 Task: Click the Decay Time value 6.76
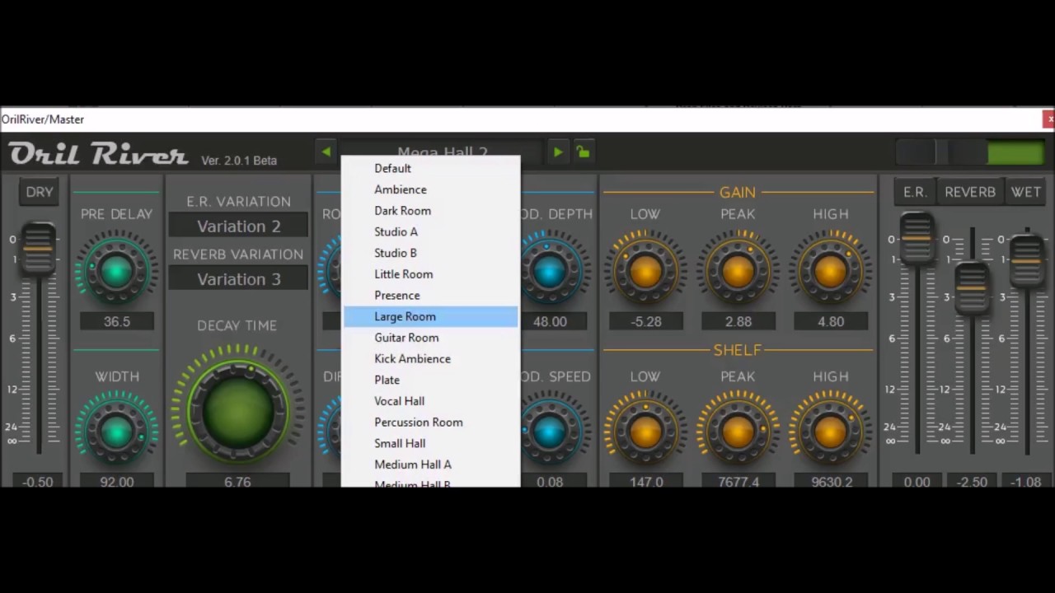click(x=237, y=482)
